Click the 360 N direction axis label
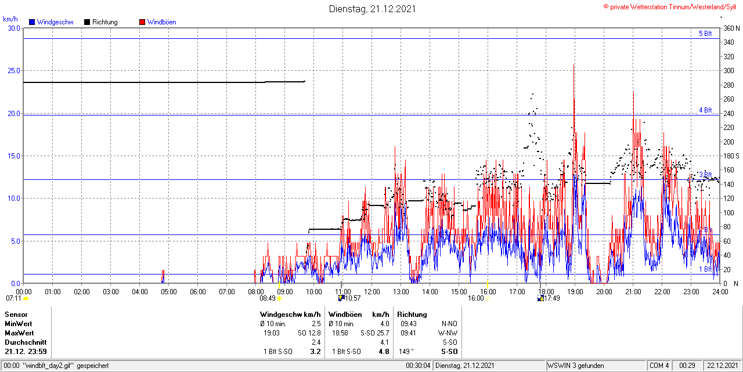 tap(731, 28)
